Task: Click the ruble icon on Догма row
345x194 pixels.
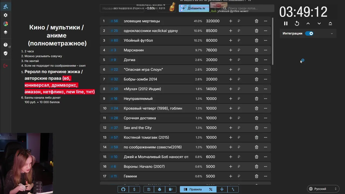Action: pyautogui.click(x=239, y=60)
